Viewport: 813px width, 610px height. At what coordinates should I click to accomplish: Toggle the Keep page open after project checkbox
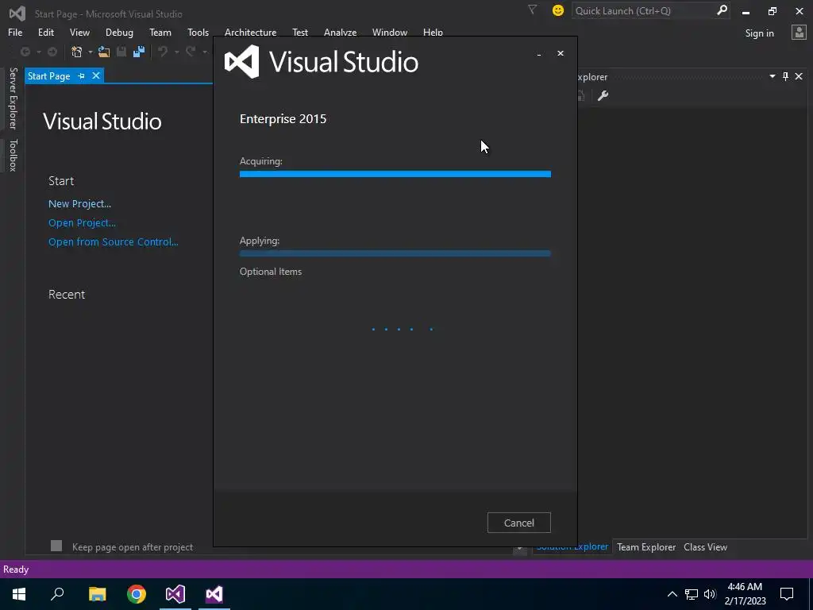click(x=56, y=546)
